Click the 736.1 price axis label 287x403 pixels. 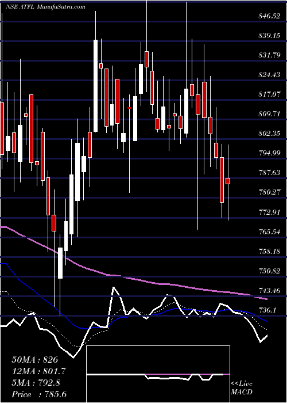coord(267,310)
